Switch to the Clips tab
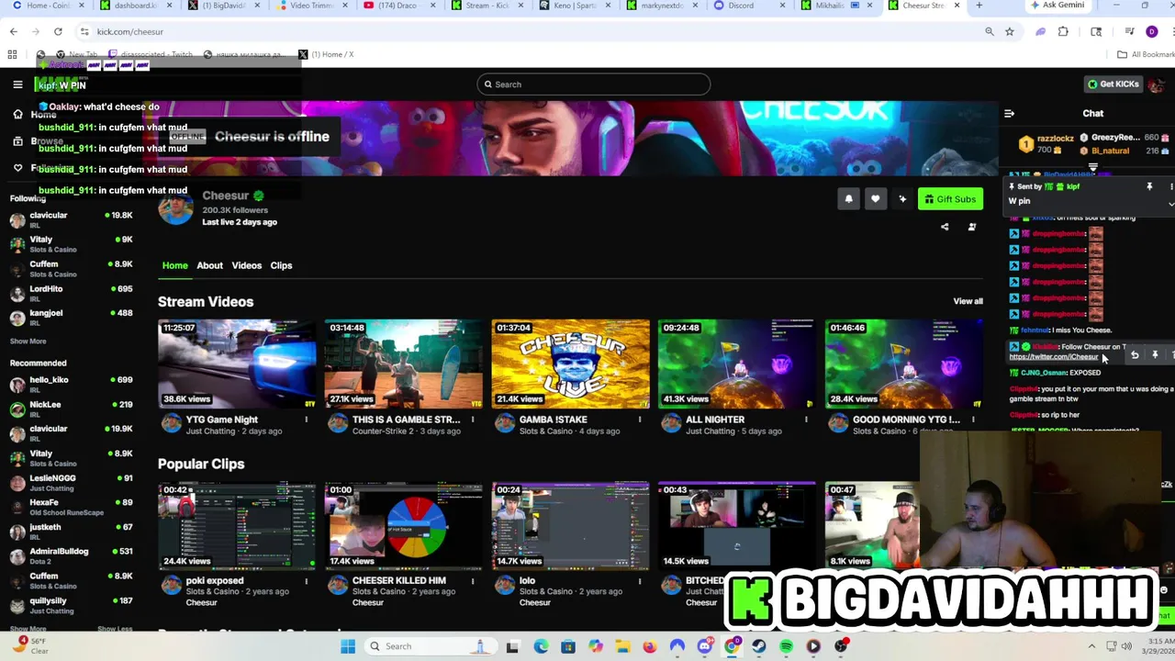This screenshot has width=1175, height=661. pos(281,265)
